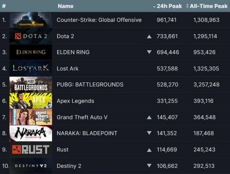Select the Grand Theft Auto V thumbnail
The height and width of the screenshot is (174, 230).
pyautogui.click(x=31, y=117)
